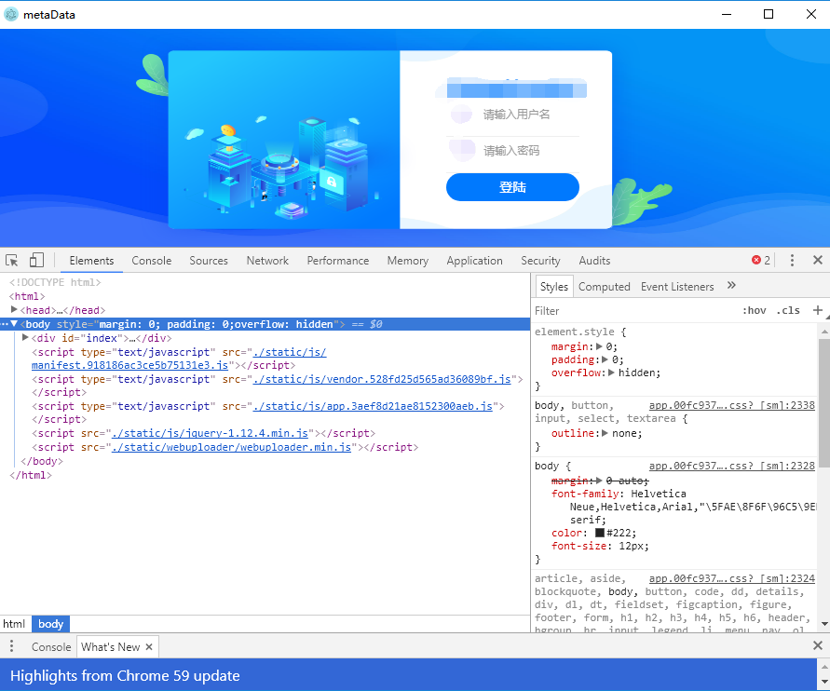Screen dimensions: 830x691
Task: Expand the outline shorthand property
Action: pyautogui.click(x=605, y=433)
